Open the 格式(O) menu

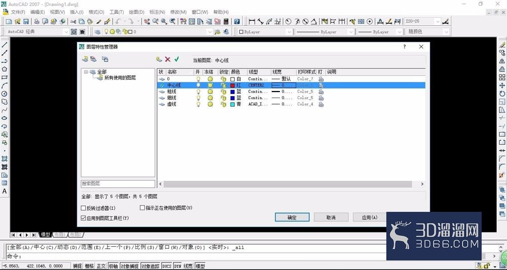(96, 12)
